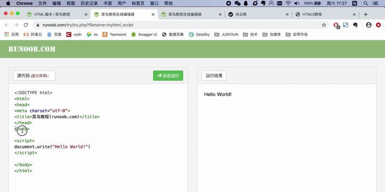Open the 百度 bookmark
This screenshot has height=192, width=385.
click(54, 35)
